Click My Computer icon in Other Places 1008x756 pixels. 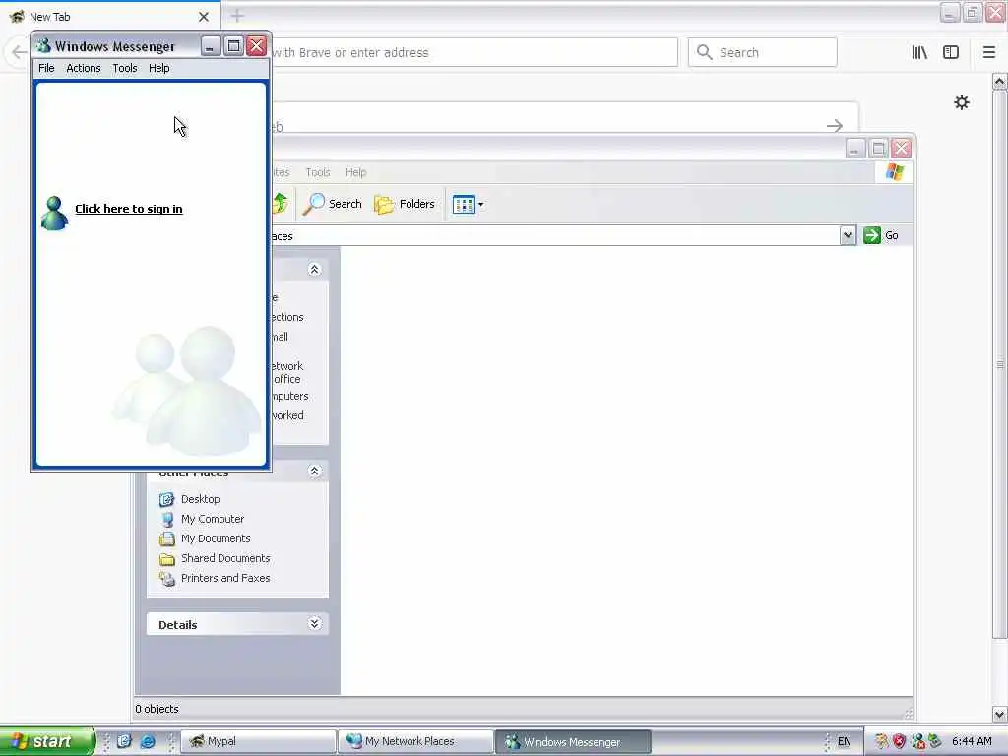tap(167, 519)
